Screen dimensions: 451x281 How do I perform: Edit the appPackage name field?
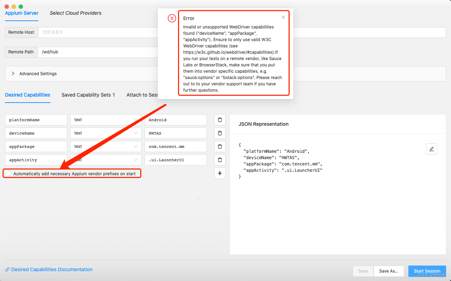click(36, 146)
